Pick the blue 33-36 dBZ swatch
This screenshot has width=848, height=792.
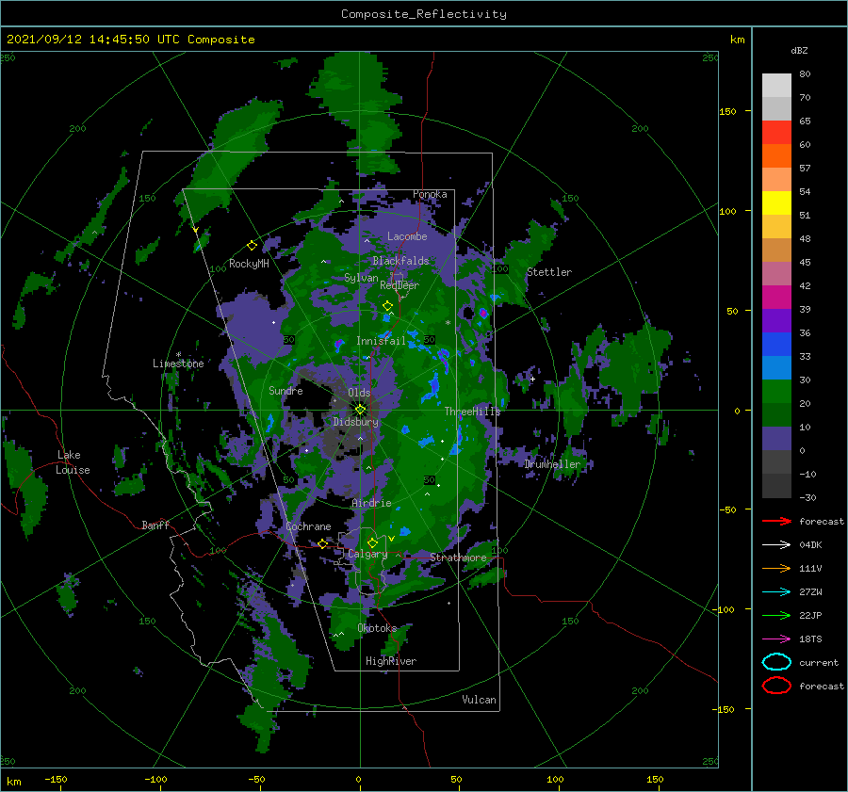(x=776, y=345)
